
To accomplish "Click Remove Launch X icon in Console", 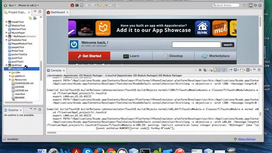I will tap(200, 70).
